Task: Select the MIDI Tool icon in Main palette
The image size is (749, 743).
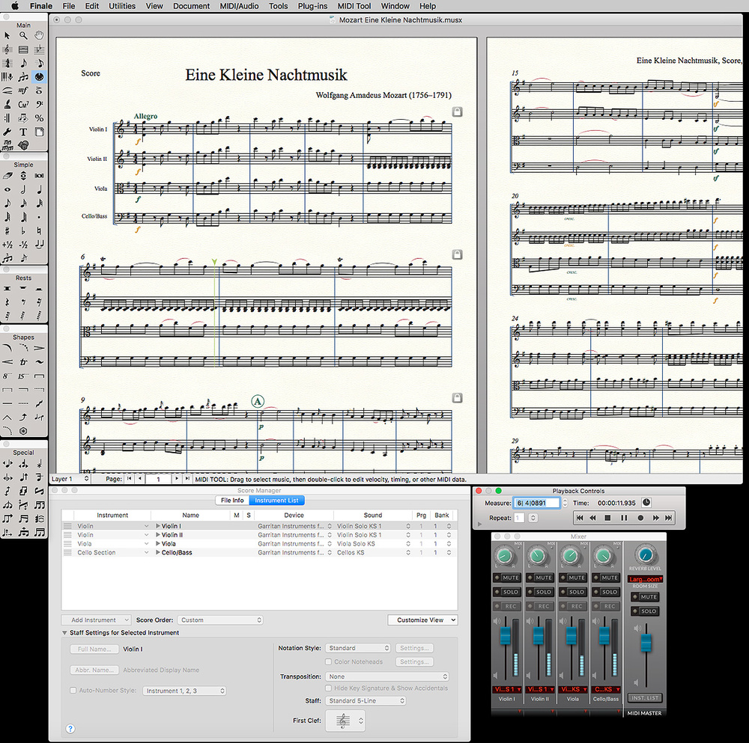Action: (39, 77)
